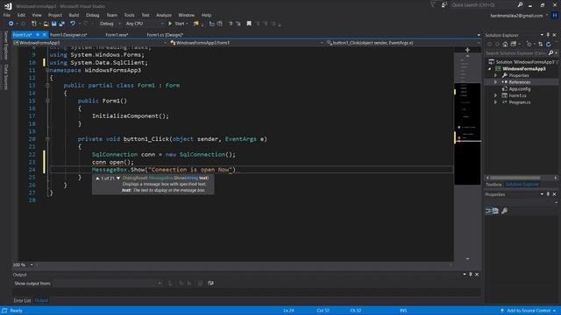The height and width of the screenshot is (315, 561).
Task: Pin the Output panel
Action: click(471, 274)
